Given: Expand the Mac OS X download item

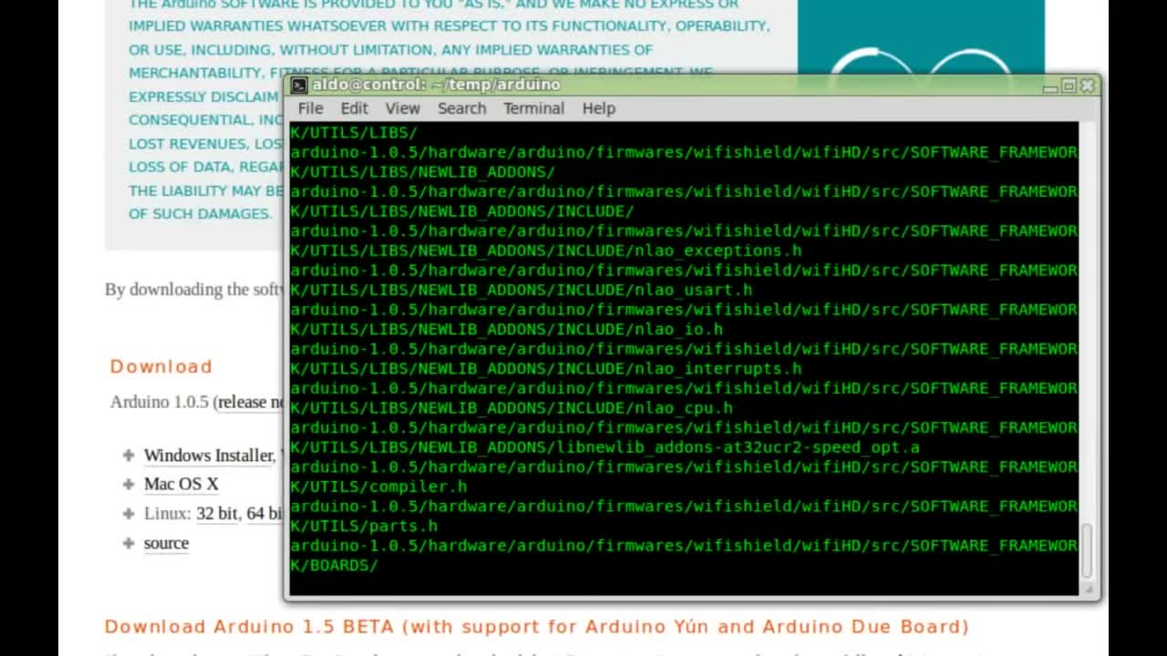Looking at the screenshot, I should 129,484.
